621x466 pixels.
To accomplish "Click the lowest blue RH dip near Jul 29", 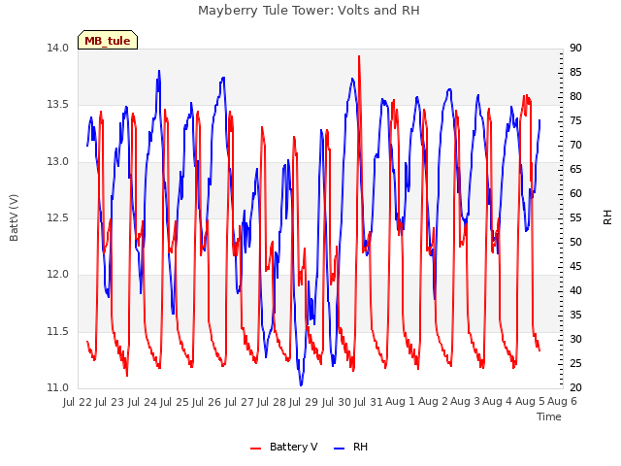I will coord(301,384).
